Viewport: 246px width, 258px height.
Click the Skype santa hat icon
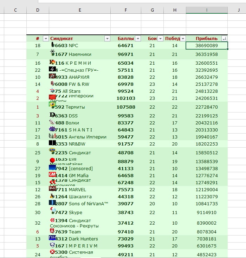[53, 209]
